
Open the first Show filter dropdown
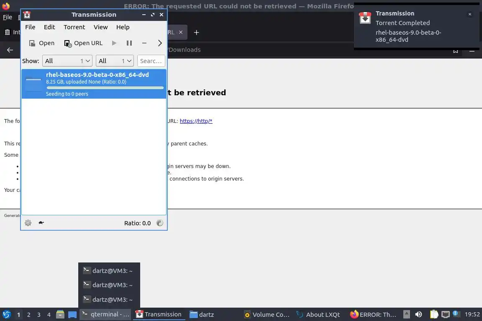[x=67, y=61]
